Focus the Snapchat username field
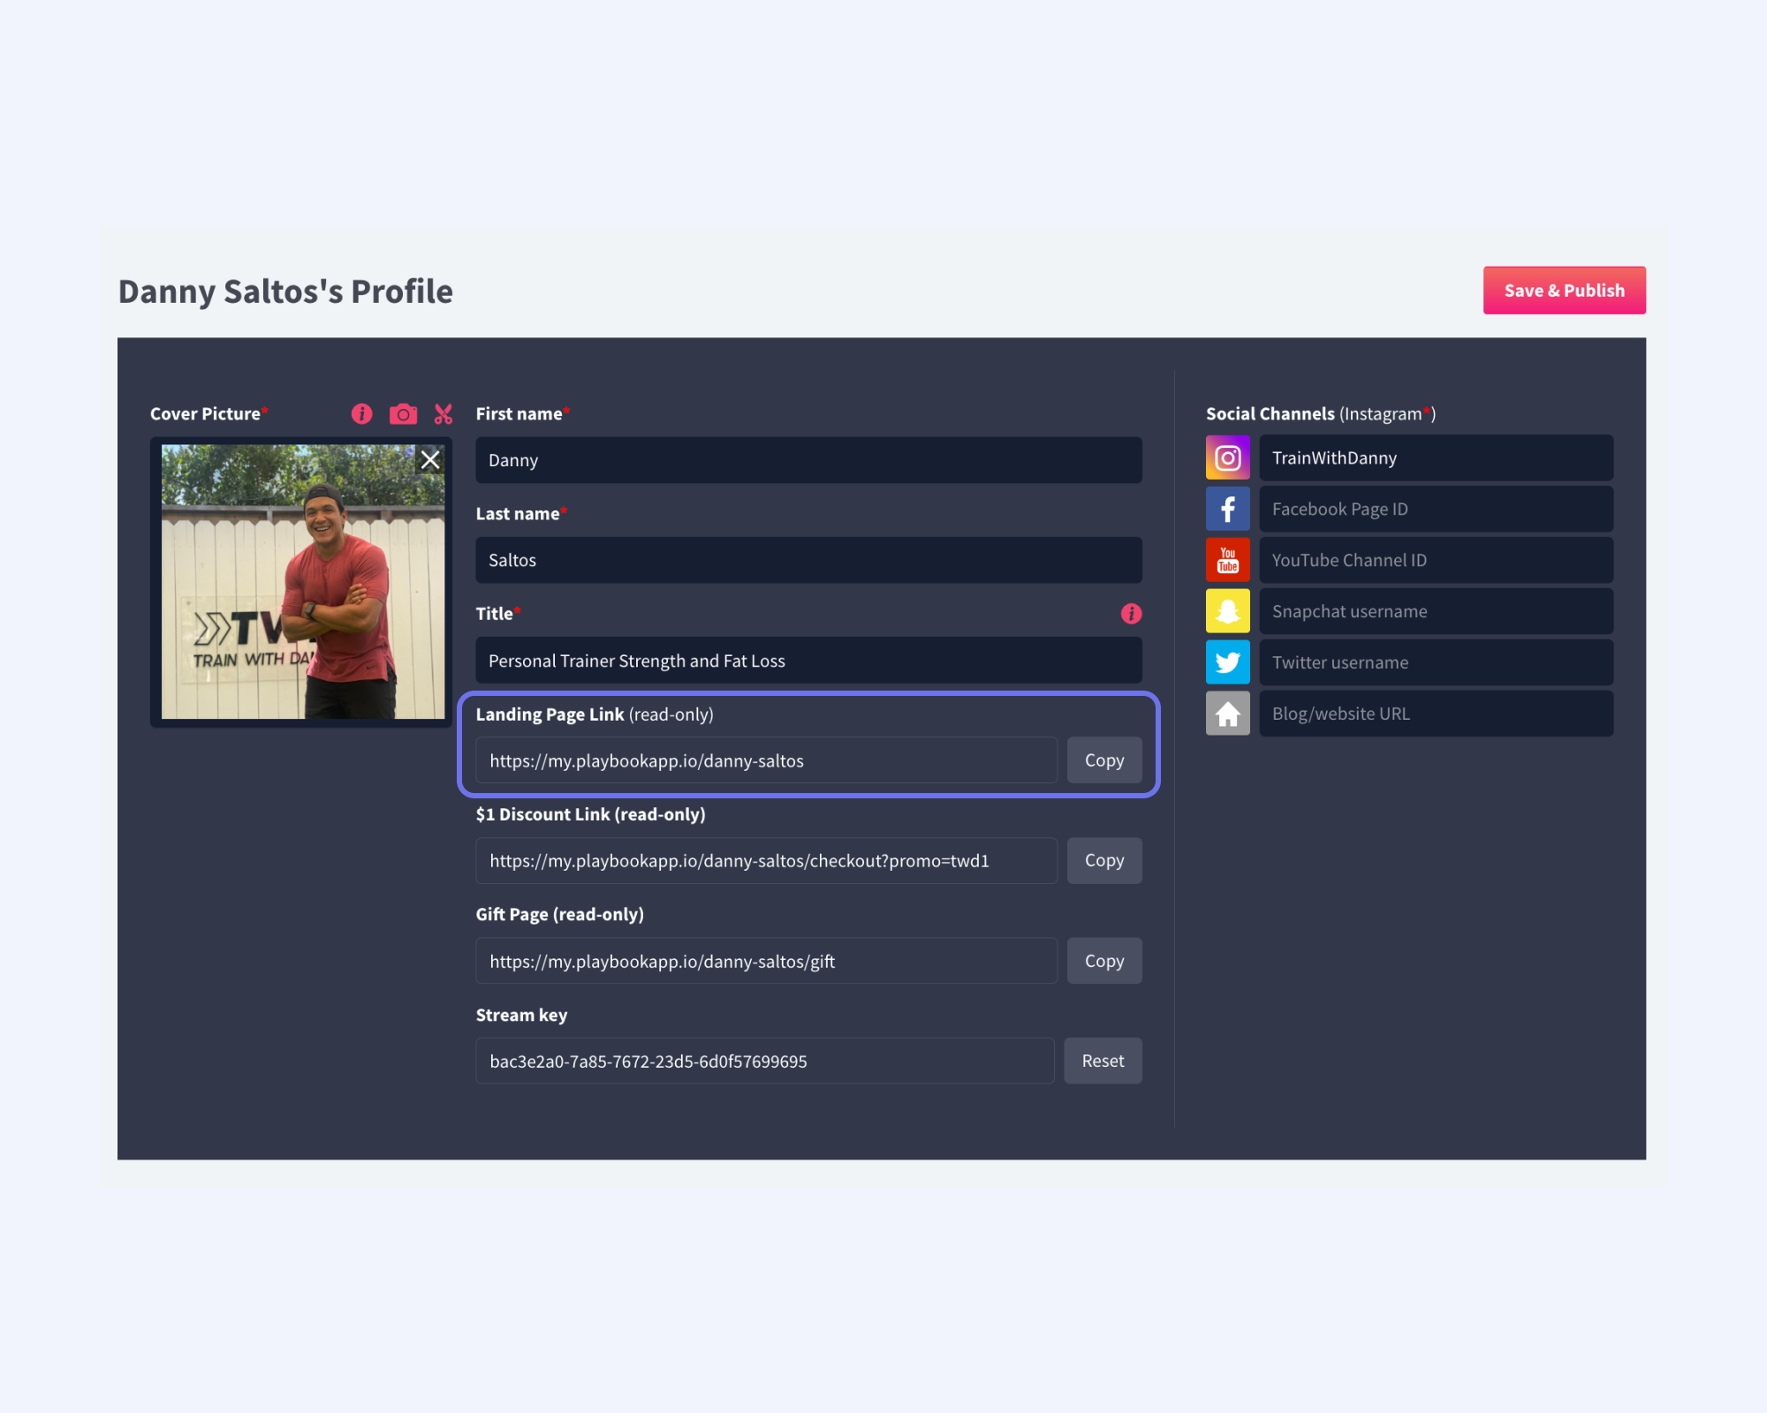 (1436, 611)
